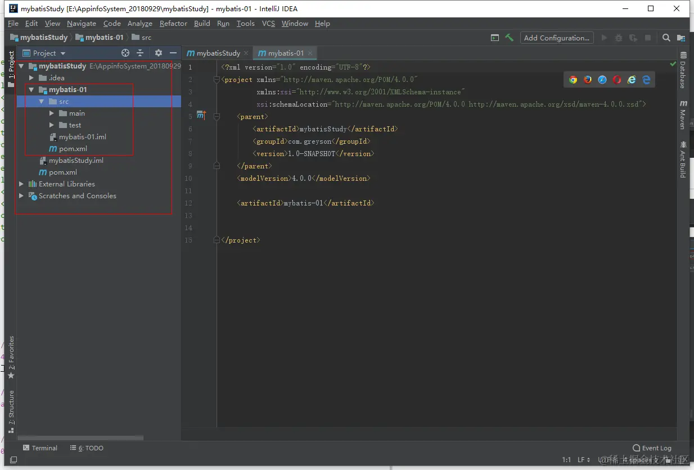Viewport: 694px width, 470px height.
Task: Click LF line separator in status bar
Action: pos(584,460)
